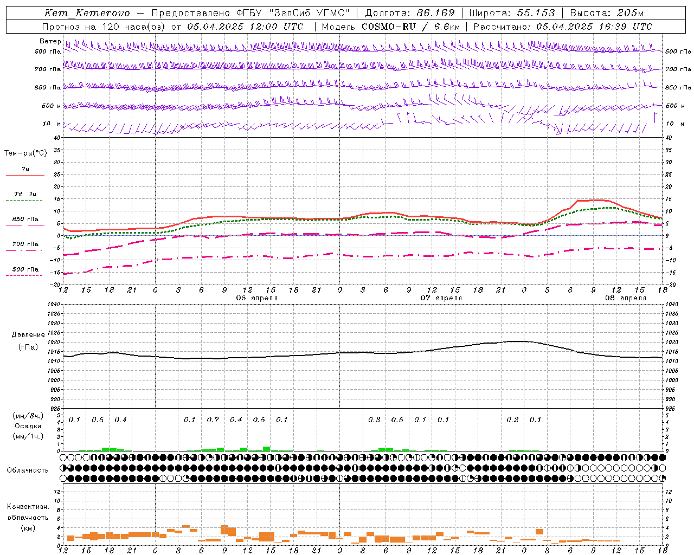Click the Kem_Kemerovo station title

pos(87,13)
